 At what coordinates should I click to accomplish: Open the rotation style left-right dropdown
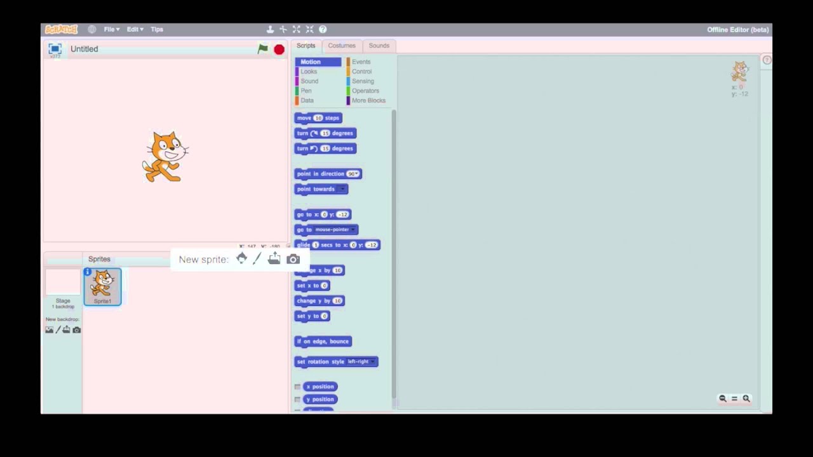pyautogui.click(x=360, y=362)
